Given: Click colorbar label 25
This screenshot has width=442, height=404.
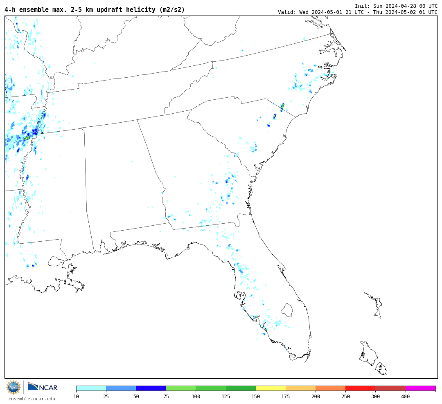Looking at the screenshot, I should click(x=106, y=396).
